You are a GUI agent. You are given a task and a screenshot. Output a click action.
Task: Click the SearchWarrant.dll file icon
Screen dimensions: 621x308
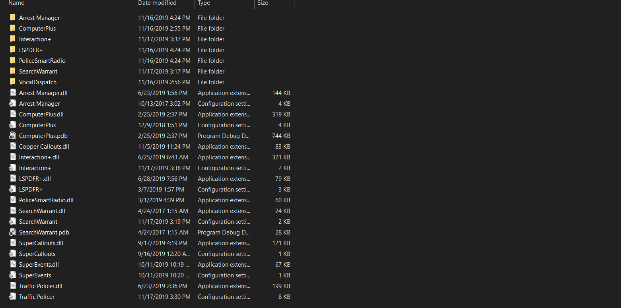tap(13, 211)
